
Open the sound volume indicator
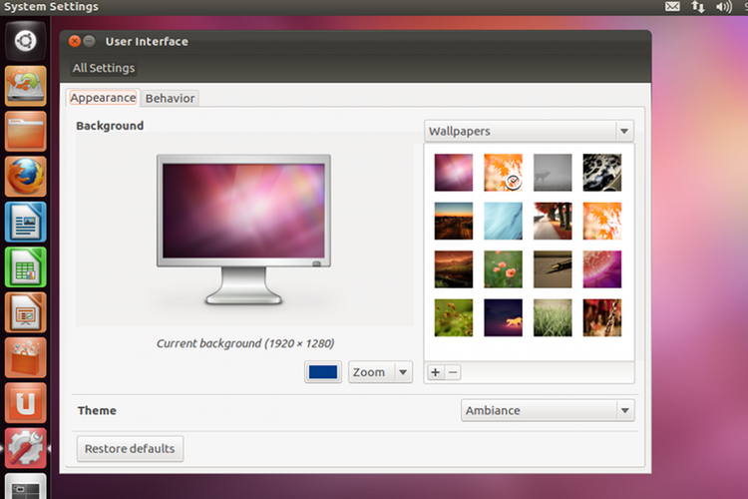pos(723,7)
